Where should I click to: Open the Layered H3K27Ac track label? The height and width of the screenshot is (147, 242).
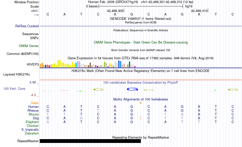[17, 75]
